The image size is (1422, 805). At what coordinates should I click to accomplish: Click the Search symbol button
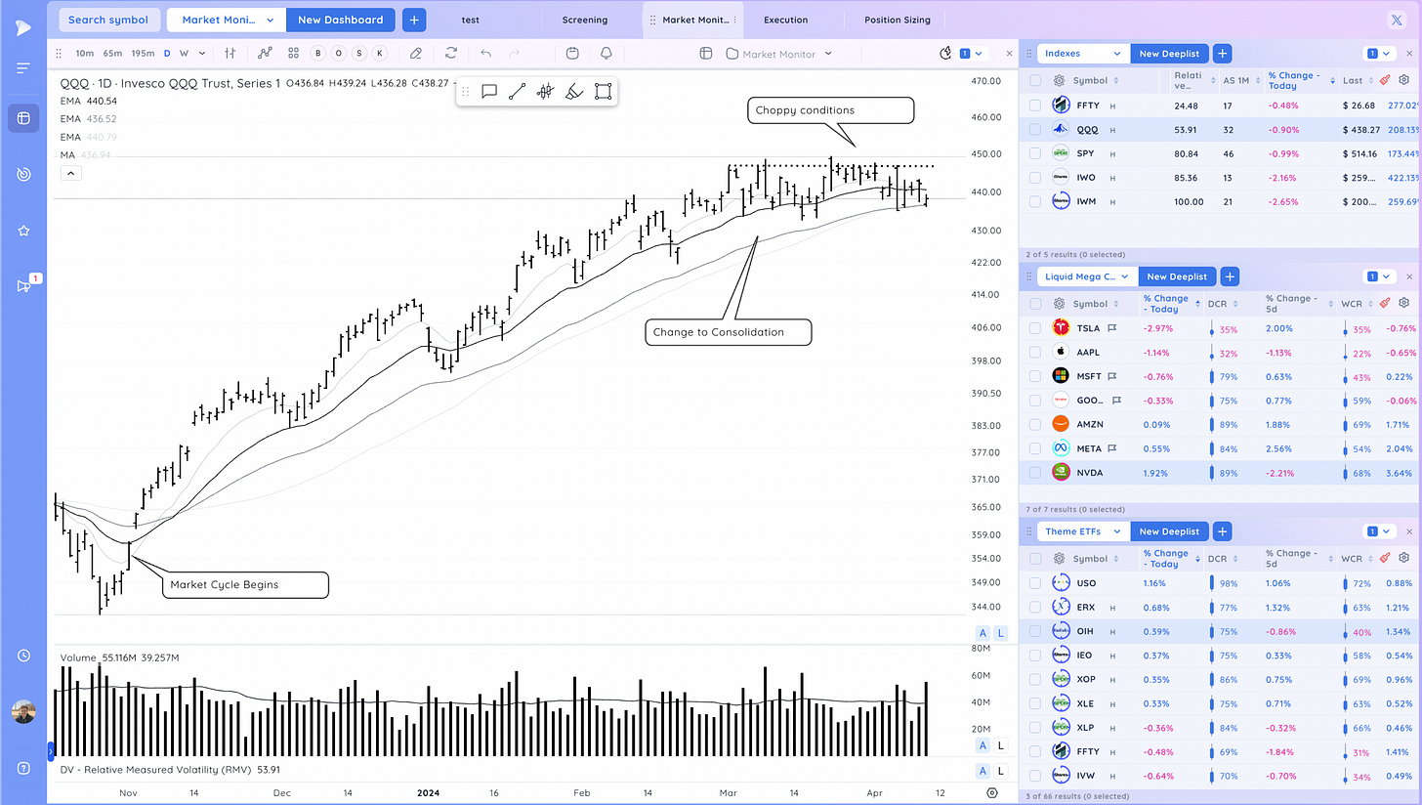click(x=108, y=20)
